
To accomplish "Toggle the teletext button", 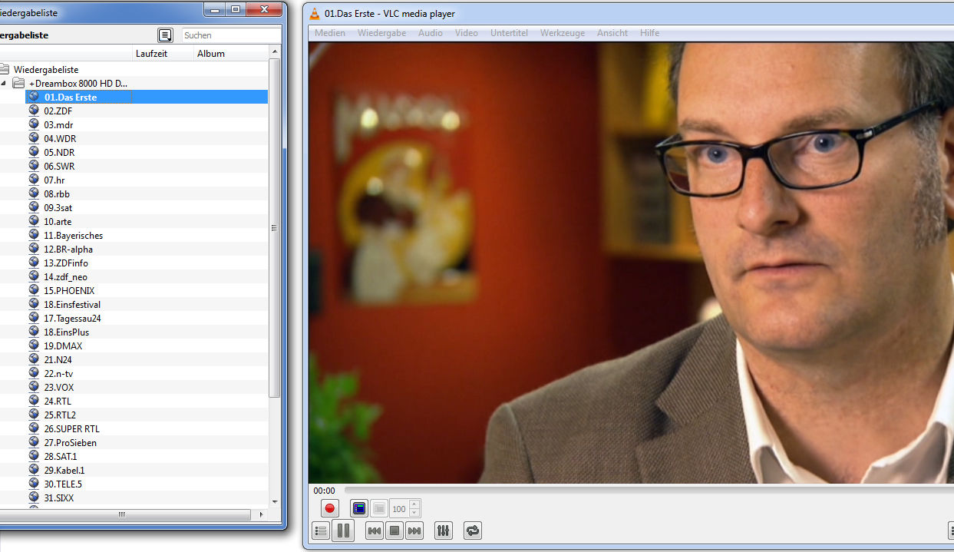I will [359, 508].
